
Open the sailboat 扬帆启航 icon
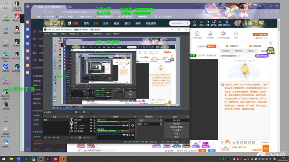[210, 35]
